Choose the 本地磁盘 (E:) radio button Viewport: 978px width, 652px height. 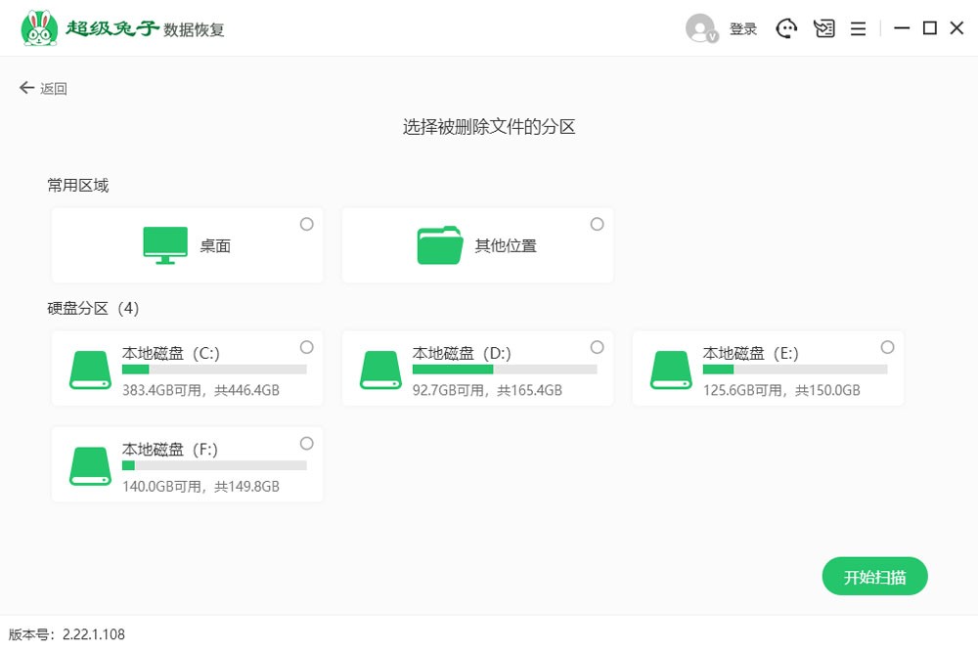pyautogui.click(x=887, y=347)
